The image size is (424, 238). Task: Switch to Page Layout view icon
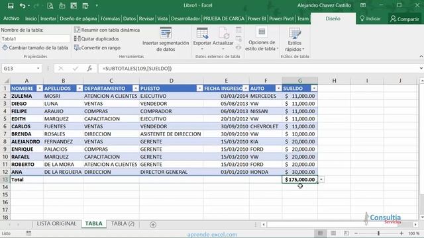(x=333, y=233)
